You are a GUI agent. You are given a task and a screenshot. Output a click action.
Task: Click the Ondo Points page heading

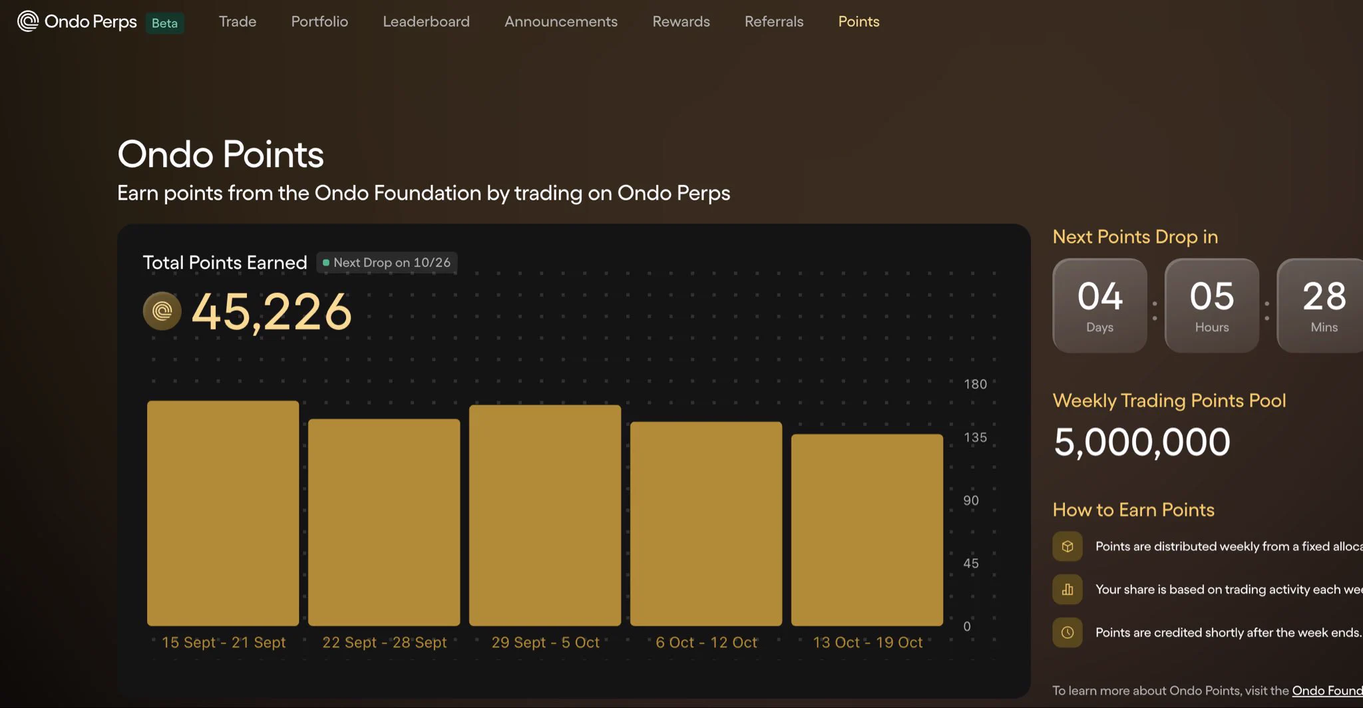pos(220,154)
